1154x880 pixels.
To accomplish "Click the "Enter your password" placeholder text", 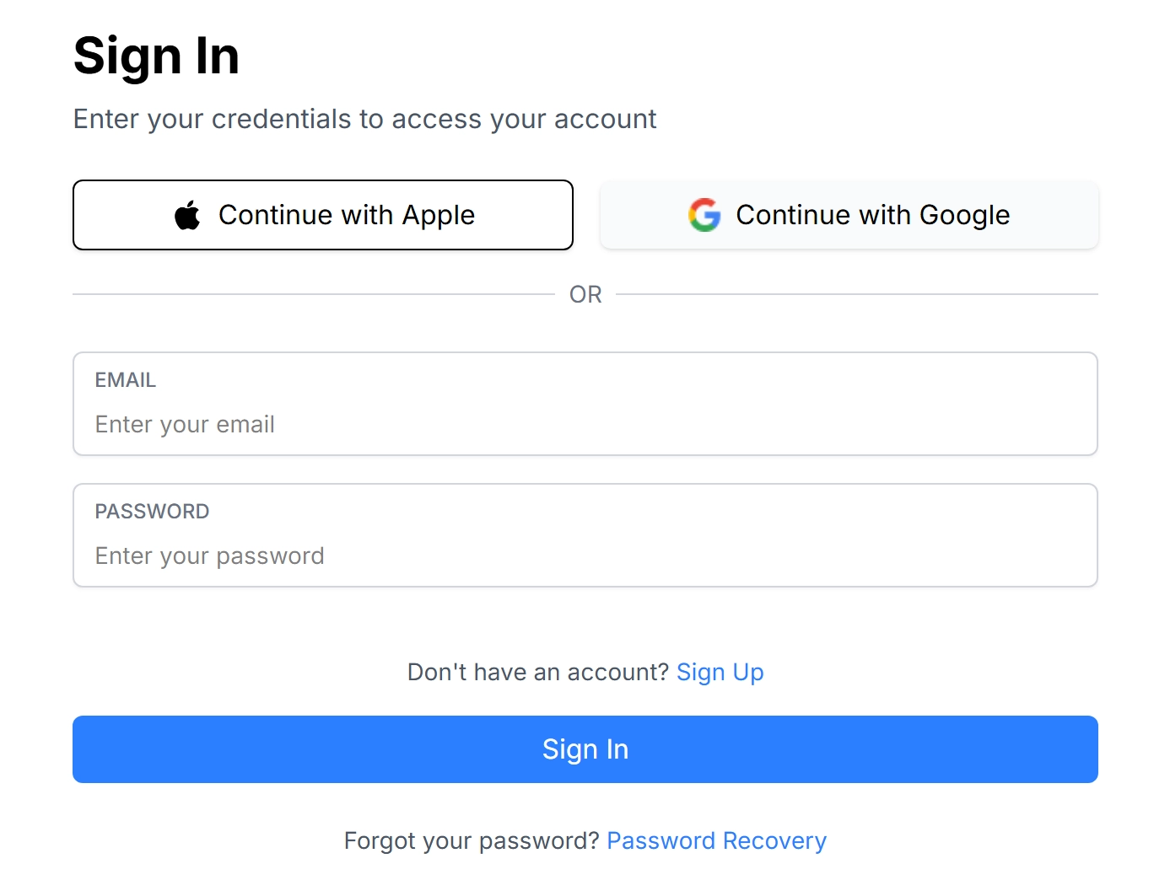I will point(209,556).
